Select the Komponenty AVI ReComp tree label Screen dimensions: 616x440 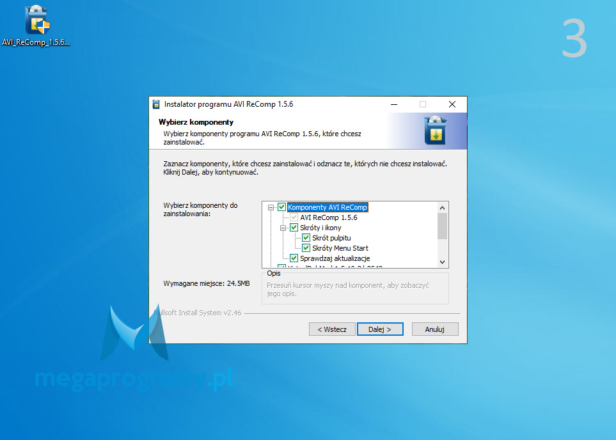(x=328, y=207)
